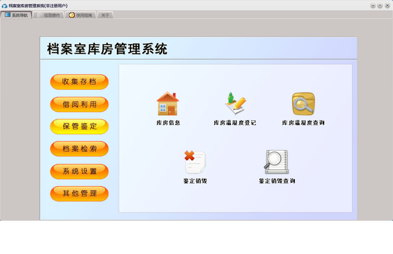Switch to the 系统导航 tab
The image size is (393, 254).
coord(16,15)
